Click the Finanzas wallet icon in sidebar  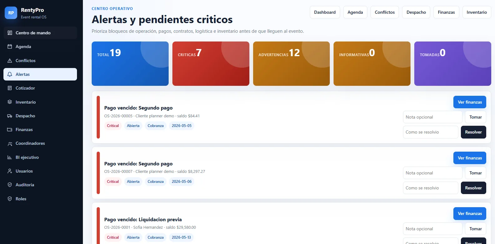10,129
